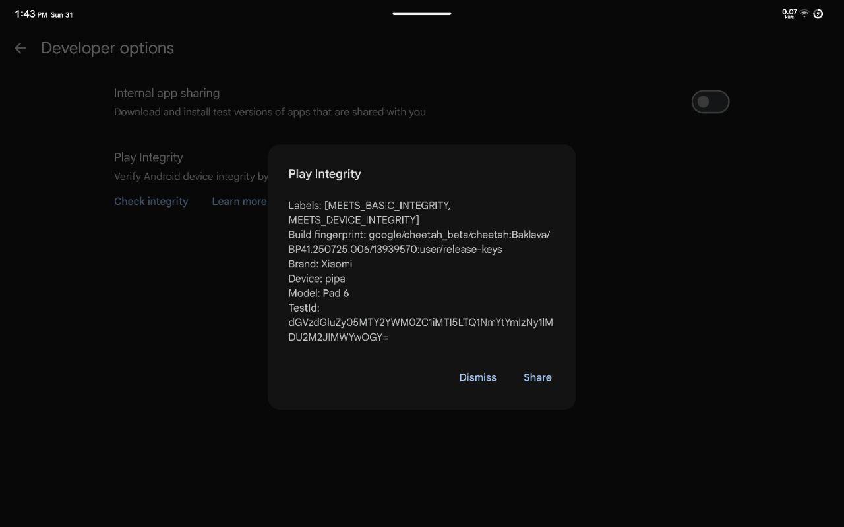Select the Model: Pad 6 line
The height and width of the screenshot is (527, 844).
(318, 293)
